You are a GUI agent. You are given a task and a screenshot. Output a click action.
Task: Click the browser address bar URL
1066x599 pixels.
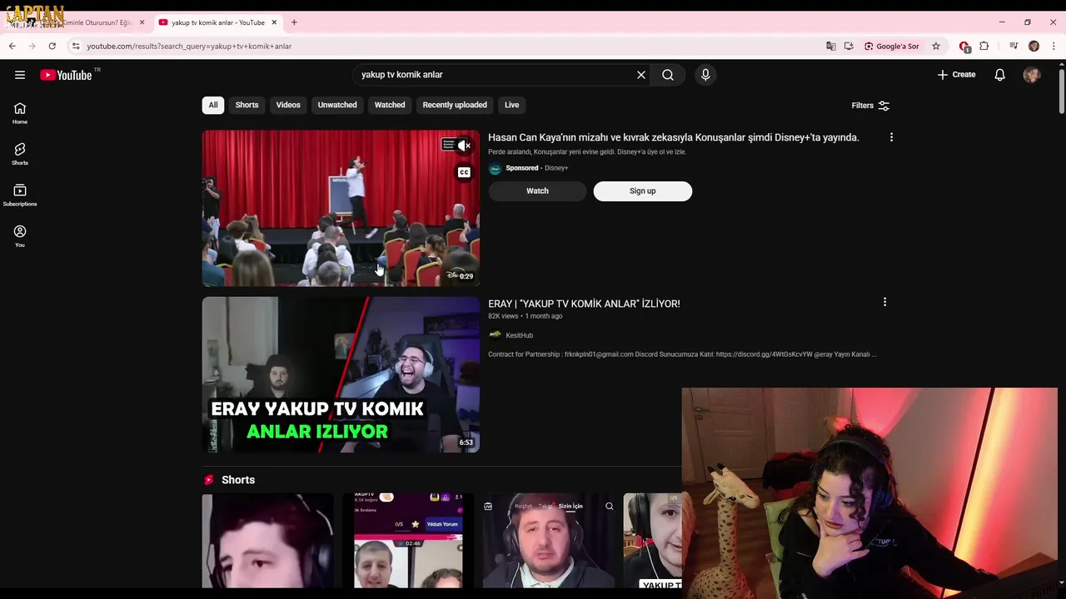[189, 46]
